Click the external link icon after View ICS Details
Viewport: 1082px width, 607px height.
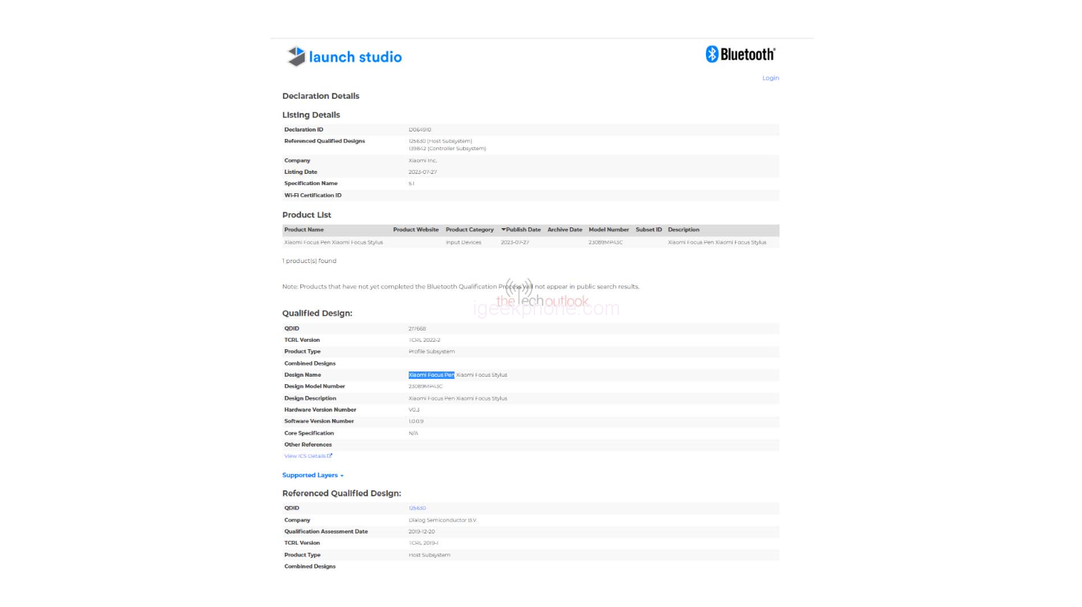click(x=330, y=456)
